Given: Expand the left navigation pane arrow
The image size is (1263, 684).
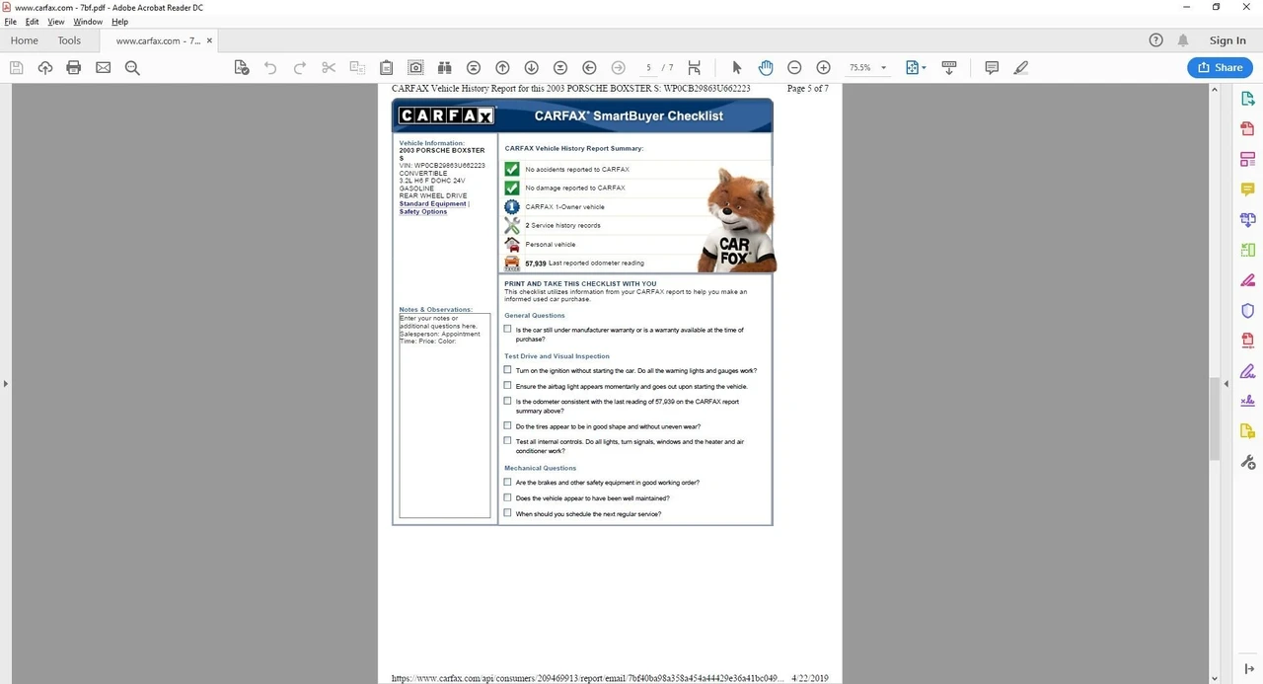Looking at the screenshot, I should 5,383.
